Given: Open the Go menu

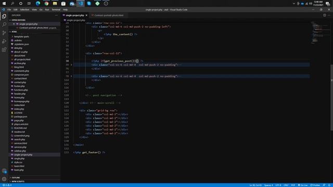Looking at the screenshot, I should tap(41, 9).
